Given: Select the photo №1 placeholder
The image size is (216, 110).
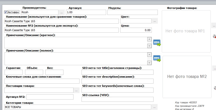Looking at the screenshot, I should coord(186,31).
